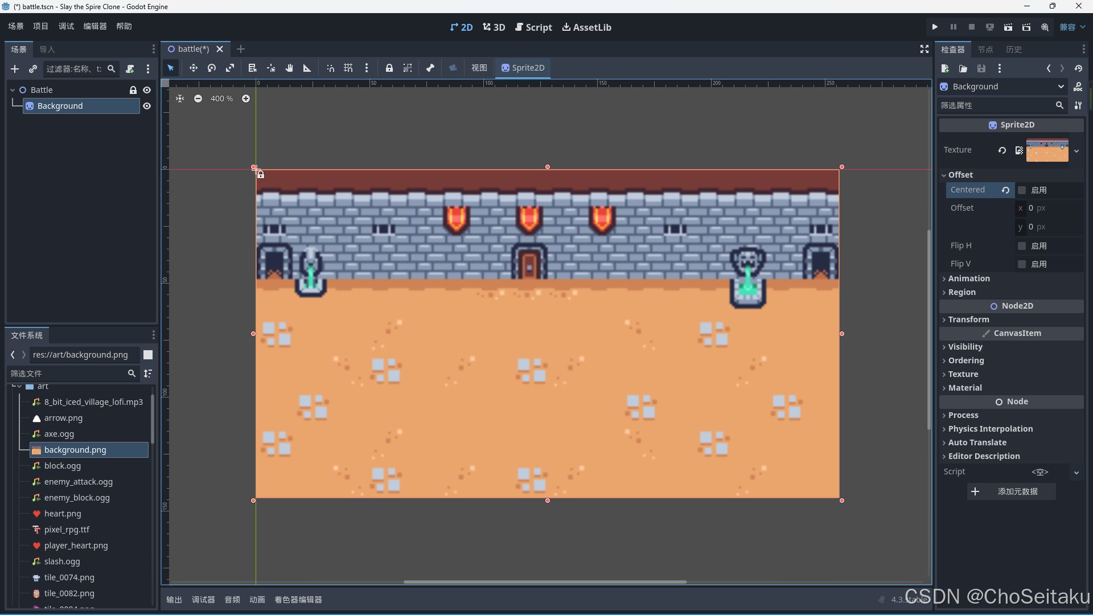
Task: Select the Pan Mode hand tool
Action: 289,68
